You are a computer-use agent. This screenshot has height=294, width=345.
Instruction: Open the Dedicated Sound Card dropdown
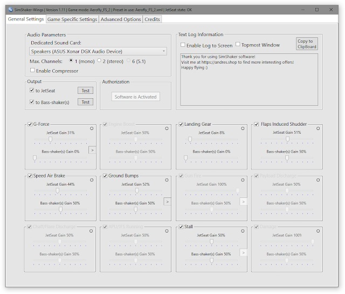(98, 51)
